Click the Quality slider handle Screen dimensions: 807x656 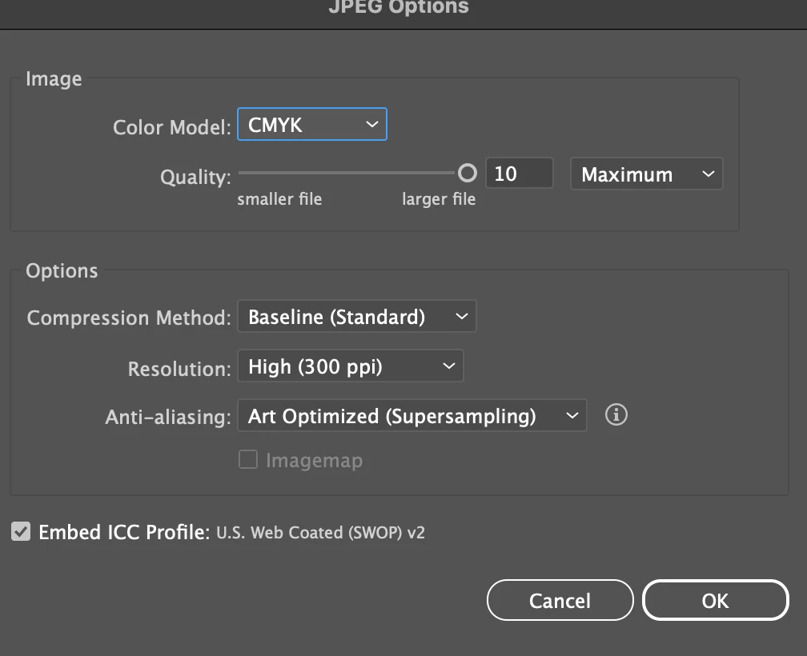tap(468, 174)
